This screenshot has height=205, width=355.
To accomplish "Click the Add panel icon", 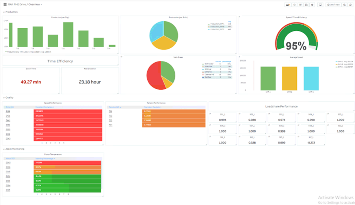I will (x=288, y=5).
